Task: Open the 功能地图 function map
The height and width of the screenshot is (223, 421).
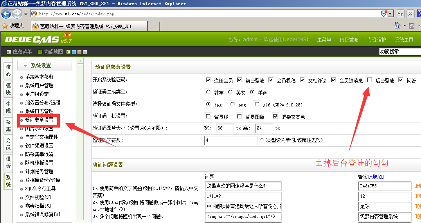Action: (x=50, y=52)
